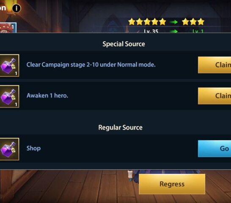The height and width of the screenshot is (203, 231).
Task: Click the yellow Regress button
Action: pos(172,184)
